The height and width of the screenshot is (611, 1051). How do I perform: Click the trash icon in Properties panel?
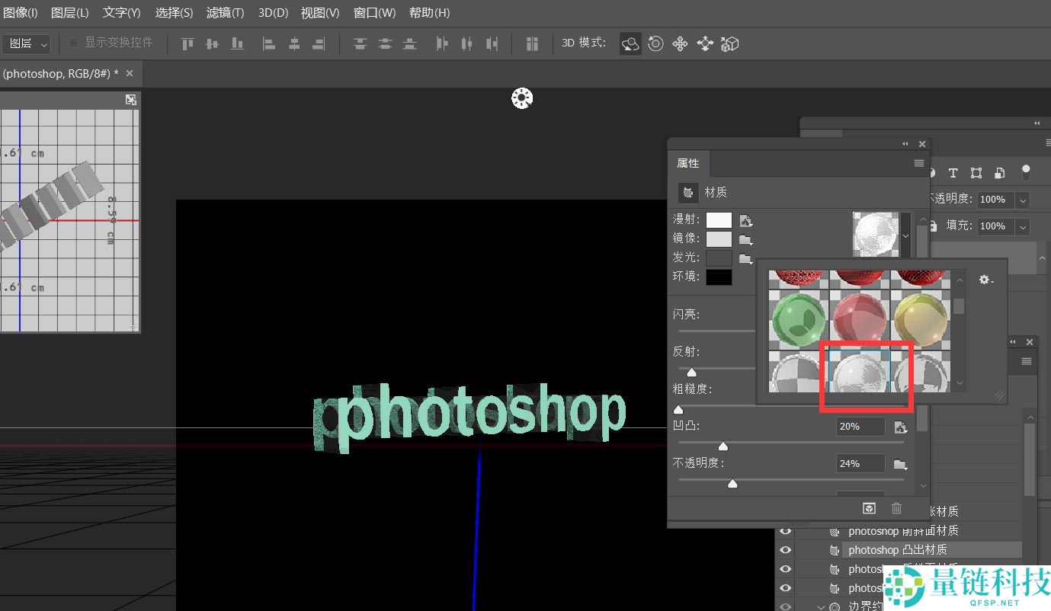(897, 508)
